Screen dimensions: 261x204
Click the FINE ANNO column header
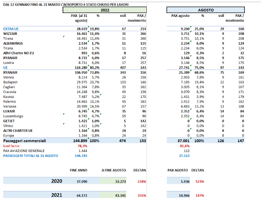78,170
